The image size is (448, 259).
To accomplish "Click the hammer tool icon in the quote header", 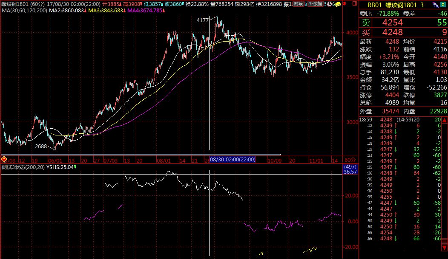I will point(435,5).
